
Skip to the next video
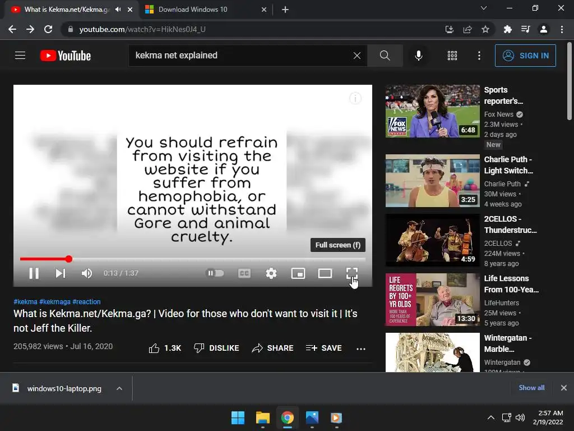coord(61,273)
